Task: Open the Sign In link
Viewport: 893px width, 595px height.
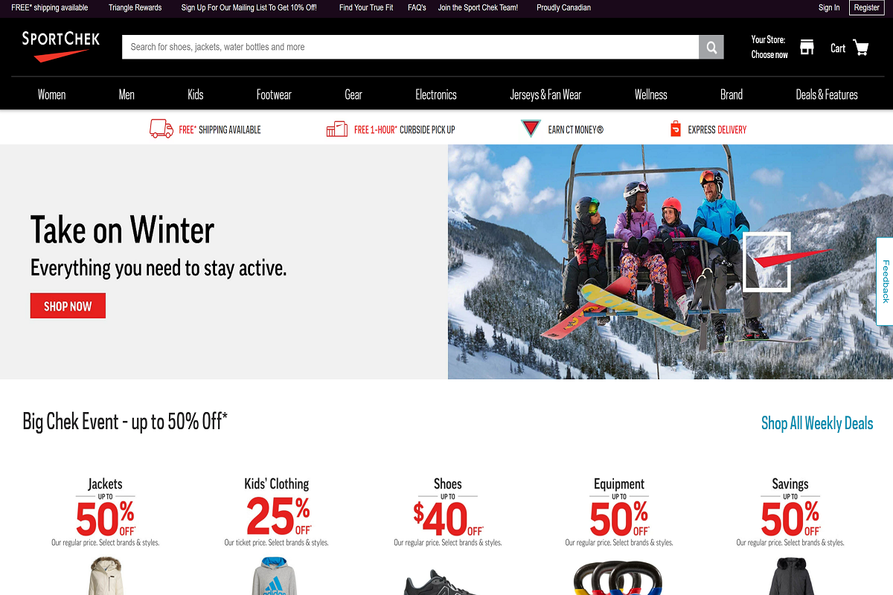Action: click(829, 7)
